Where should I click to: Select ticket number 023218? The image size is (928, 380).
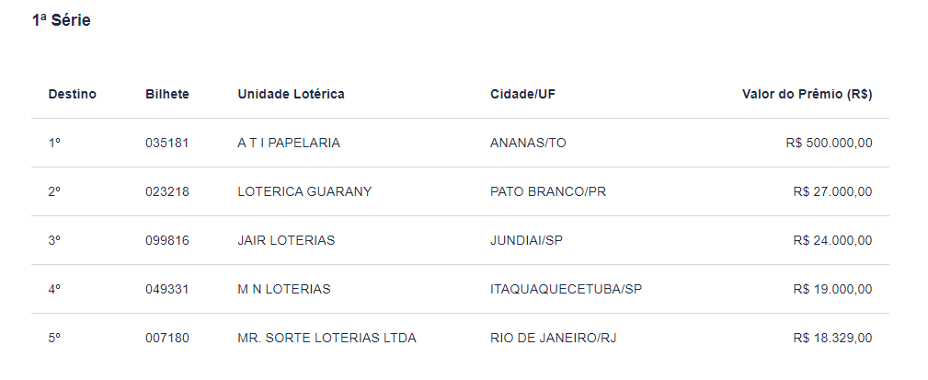[x=167, y=191]
